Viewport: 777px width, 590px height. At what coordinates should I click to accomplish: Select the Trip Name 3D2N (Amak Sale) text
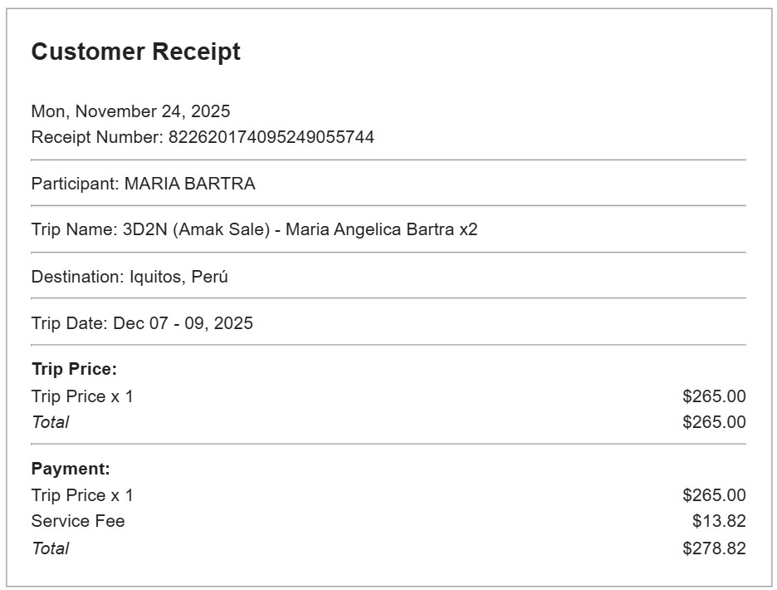click(196, 229)
